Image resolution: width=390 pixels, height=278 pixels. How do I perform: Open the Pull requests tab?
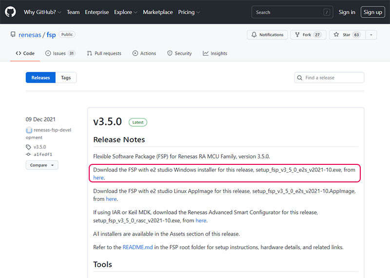tap(104, 53)
